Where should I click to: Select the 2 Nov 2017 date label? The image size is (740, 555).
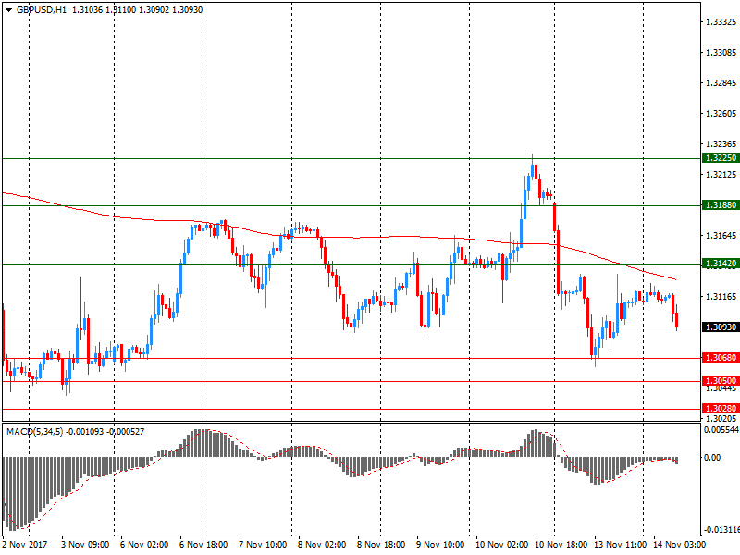[x=25, y=545]
